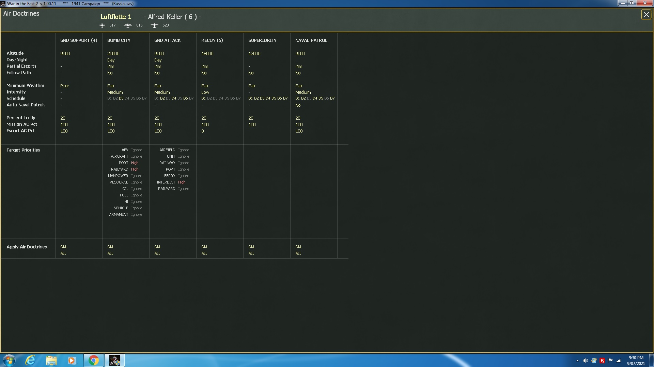Toggle D3 in the Bomb City schedule
Image resolution: width=654 pixels, height=367 pixels.
pyautogui.click(x=121, y=99)
